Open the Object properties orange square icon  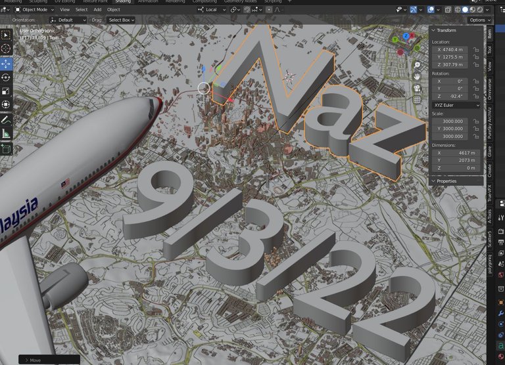point(501,302)
